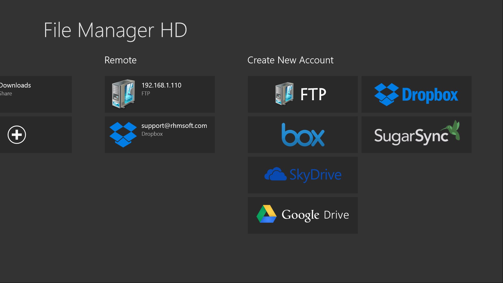Open the support@rhmsoft.com Dropbox remote
This screenshot has width=503, height=283.
pyautogui.click(x=160, y=134)
